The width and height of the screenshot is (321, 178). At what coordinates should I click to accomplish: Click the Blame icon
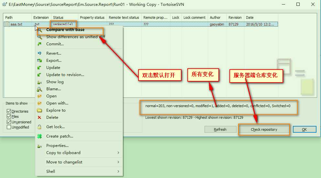point(39,89)
